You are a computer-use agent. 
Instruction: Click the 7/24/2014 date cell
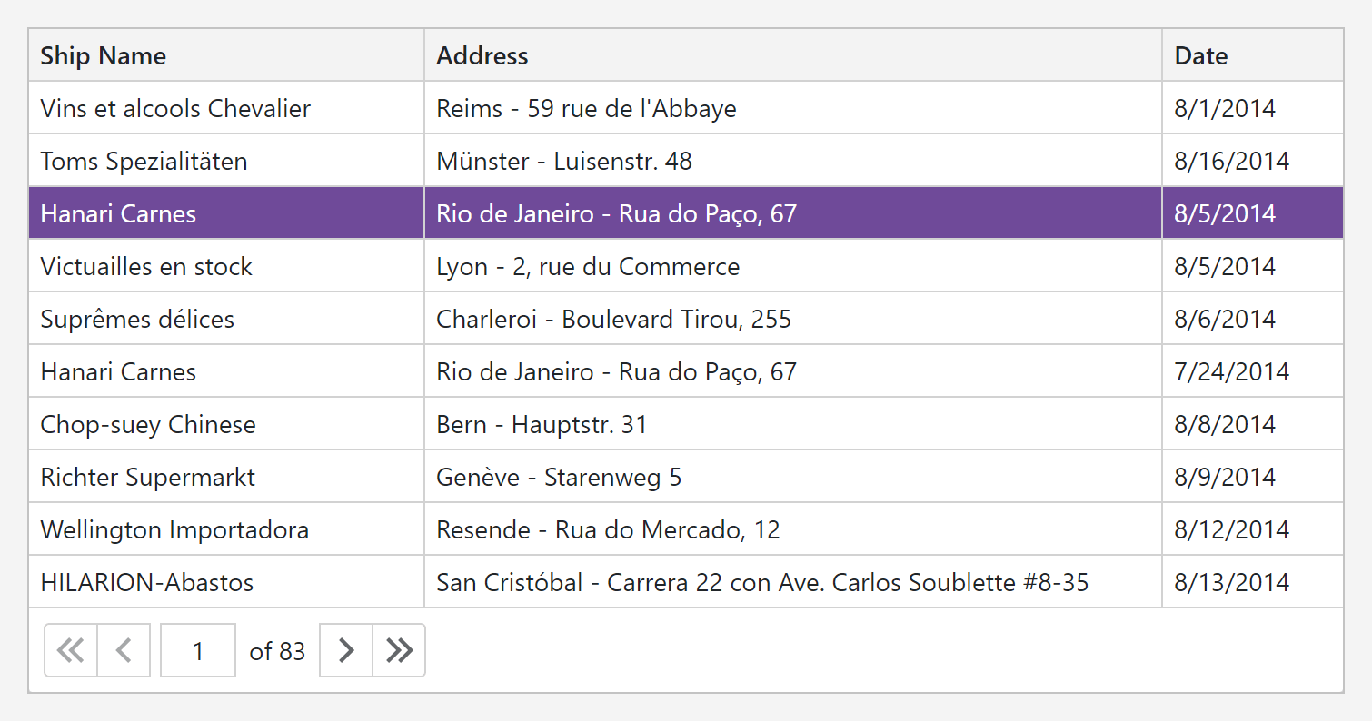pyautogui.click(x=1231, y=372)
